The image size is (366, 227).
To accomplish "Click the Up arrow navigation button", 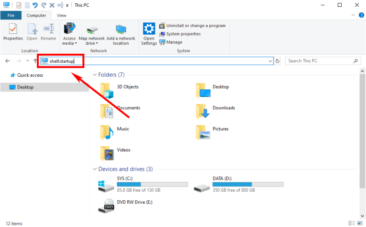I will click(36, 61).
